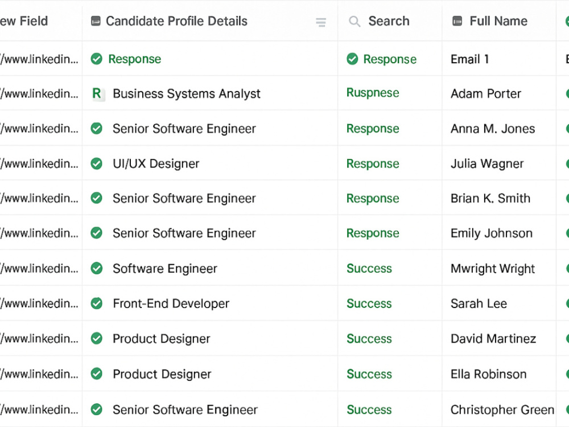The width and height of the screenshot is (569, 427).
Task: Select the Full Name column header
Action: click(x=499, y=21)
